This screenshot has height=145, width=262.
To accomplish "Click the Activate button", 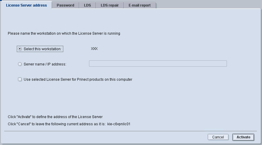I will click(x=243, y=137).
